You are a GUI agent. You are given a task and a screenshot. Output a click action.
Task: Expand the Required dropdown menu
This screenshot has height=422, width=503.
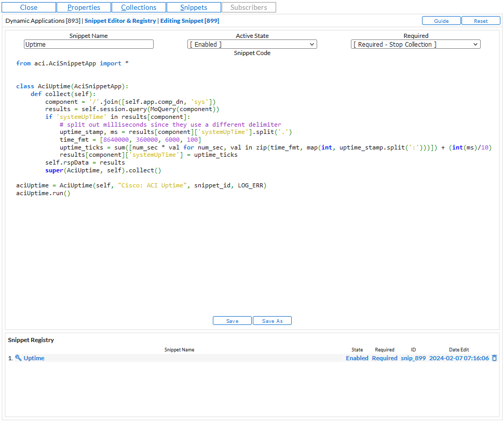click(416, 45)
